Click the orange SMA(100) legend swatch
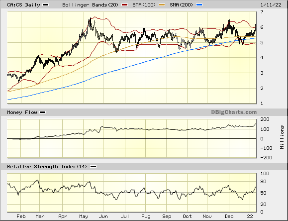 click(162, 5)
